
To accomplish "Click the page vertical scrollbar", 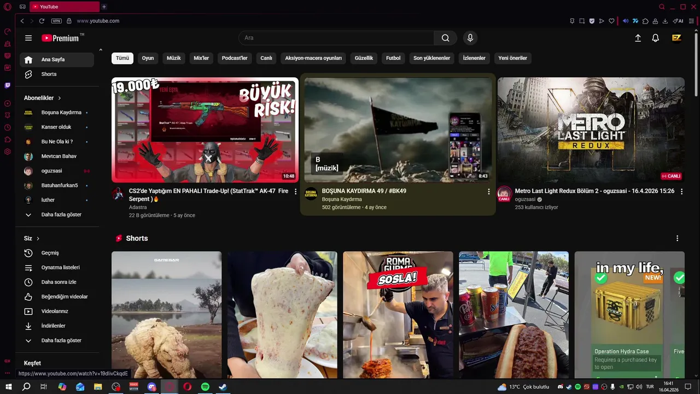I will pos(696,63).
